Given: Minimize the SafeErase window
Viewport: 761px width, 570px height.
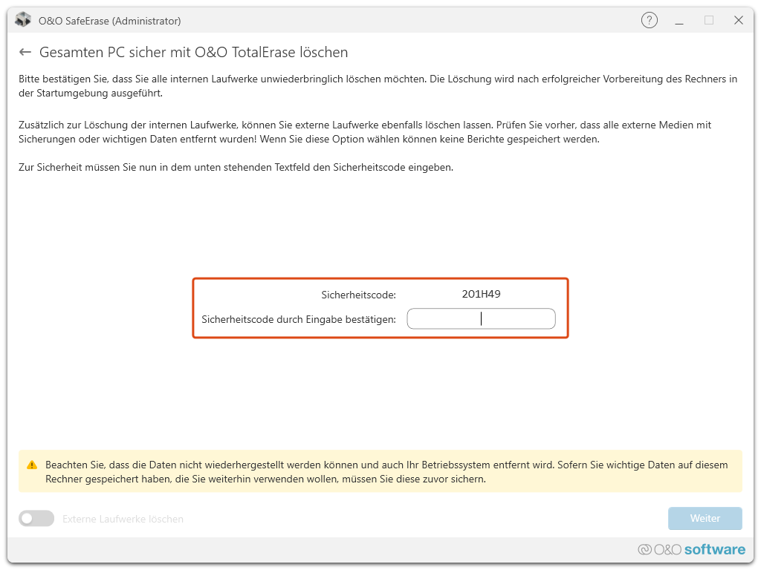Looking at the screenshot, I should (x=679, y=21).
